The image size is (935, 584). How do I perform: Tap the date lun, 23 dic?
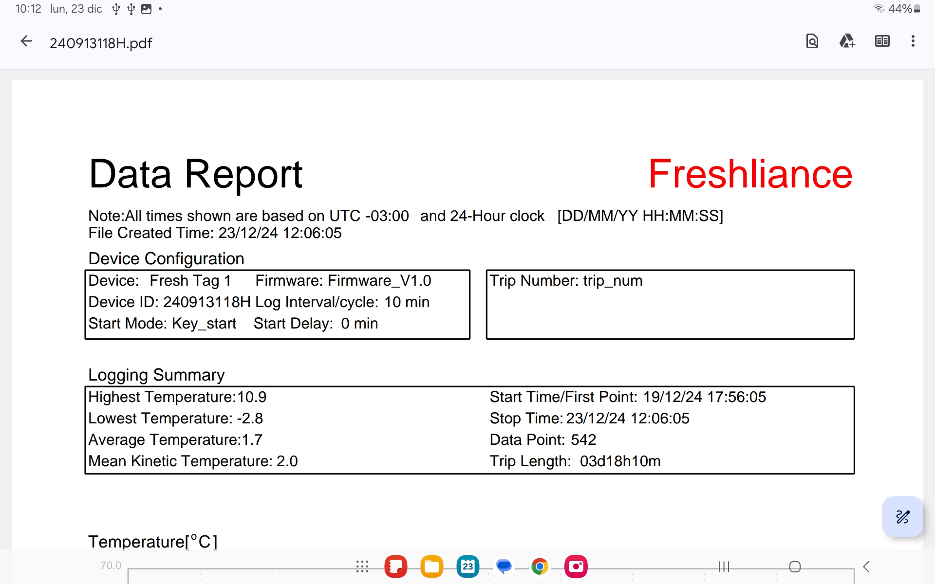76,9
